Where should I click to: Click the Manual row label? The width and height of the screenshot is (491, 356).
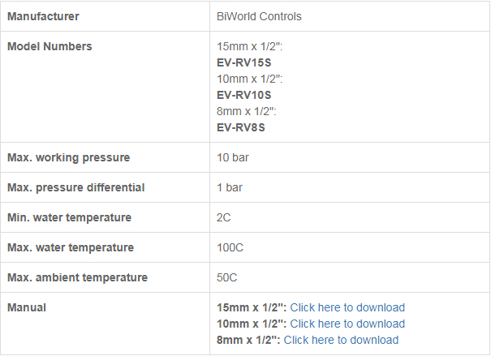coord(27,307)
